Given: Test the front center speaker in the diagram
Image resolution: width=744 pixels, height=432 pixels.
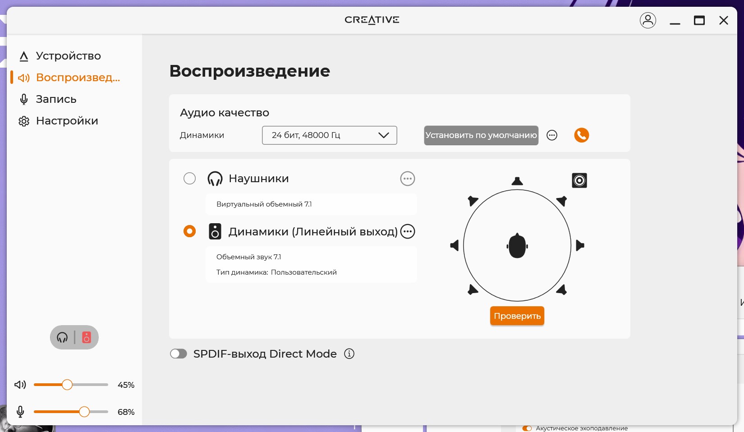Looking at the screenshot, I should 517,181.
